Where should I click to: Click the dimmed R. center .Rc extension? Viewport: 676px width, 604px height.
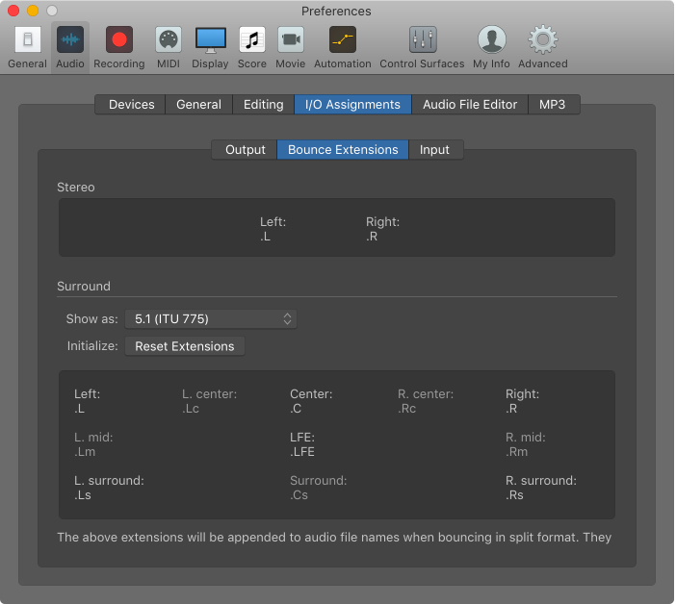[407, 409]
